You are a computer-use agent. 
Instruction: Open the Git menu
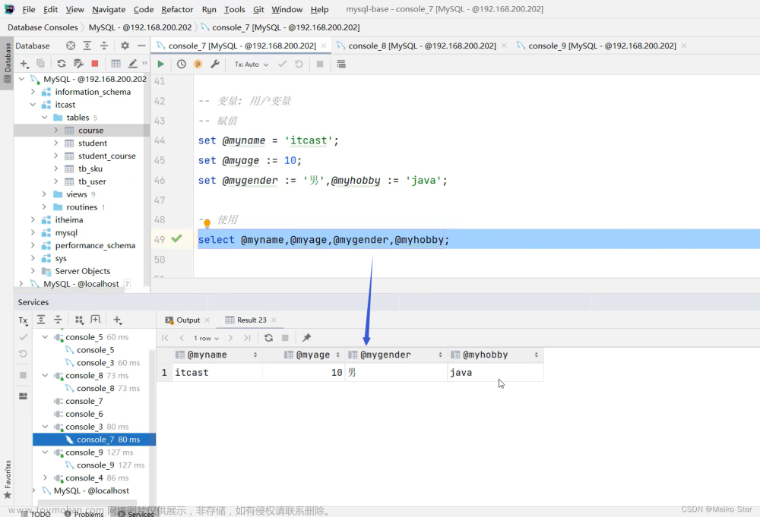click(x=258, y=9)
